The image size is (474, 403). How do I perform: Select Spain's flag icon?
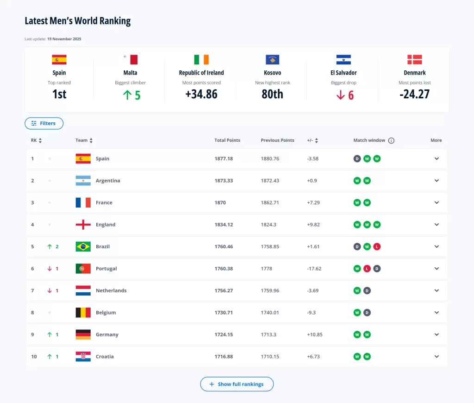(x=82, y=158)
